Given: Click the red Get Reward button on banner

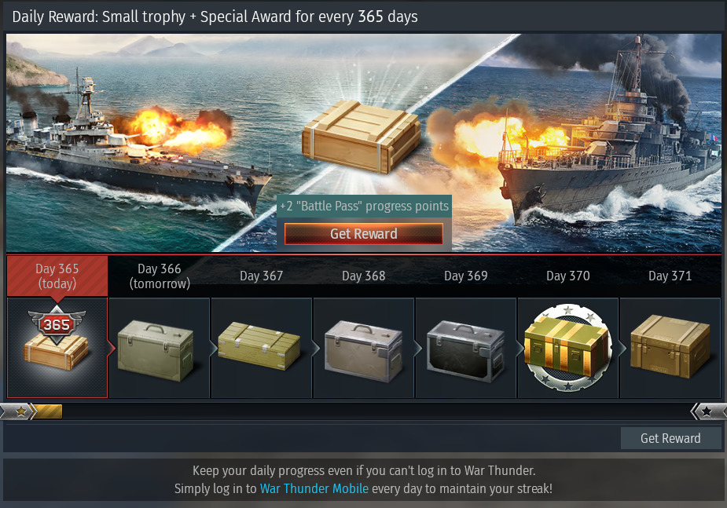Looking at the screenshot, I should tap(363, 234).
